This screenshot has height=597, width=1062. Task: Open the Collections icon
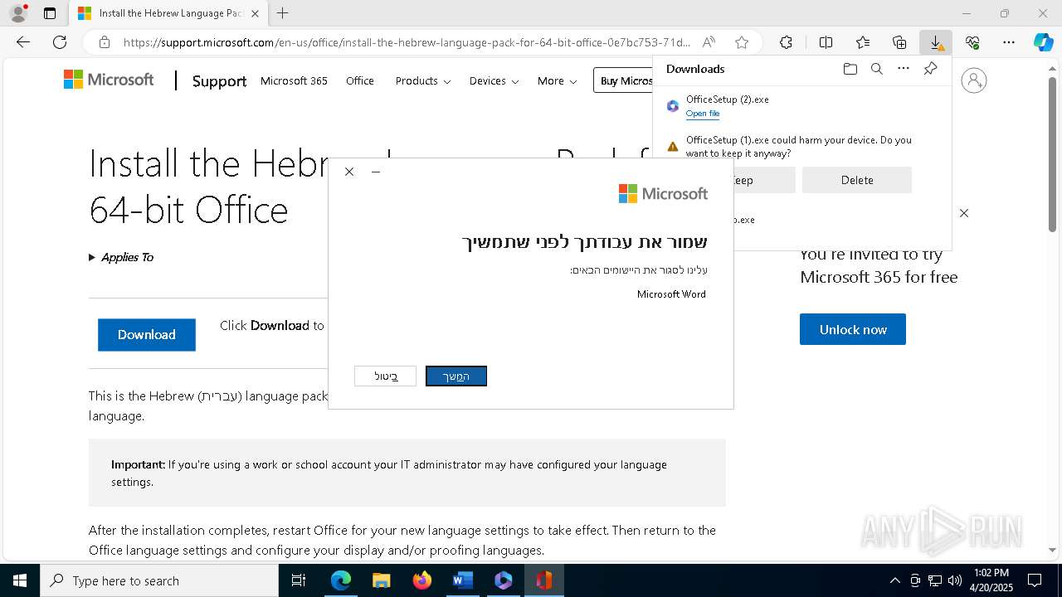(x=899, y=42)
